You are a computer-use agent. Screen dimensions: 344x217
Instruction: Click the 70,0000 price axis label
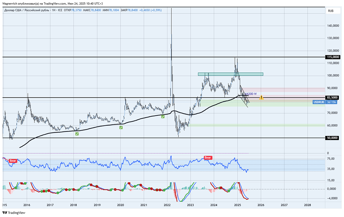tap(333, 113)
